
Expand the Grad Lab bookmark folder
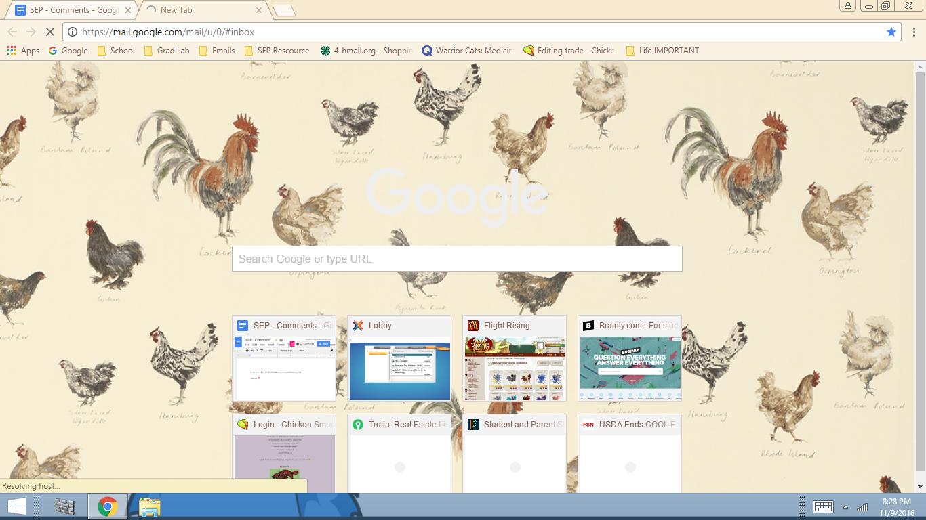click(167, 51)
